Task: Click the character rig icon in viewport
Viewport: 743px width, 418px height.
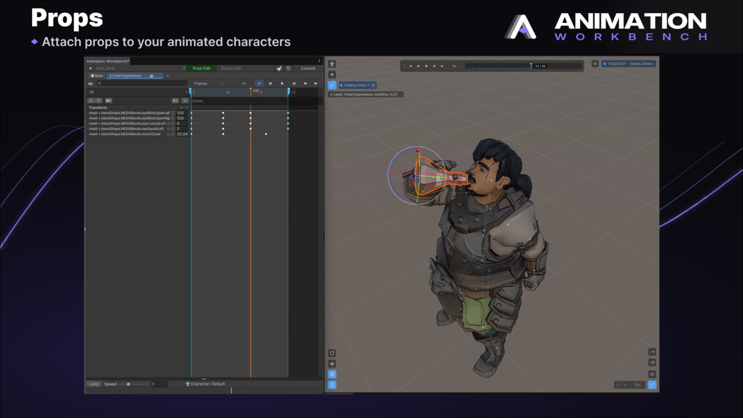Action: click(x=332, y=64)
